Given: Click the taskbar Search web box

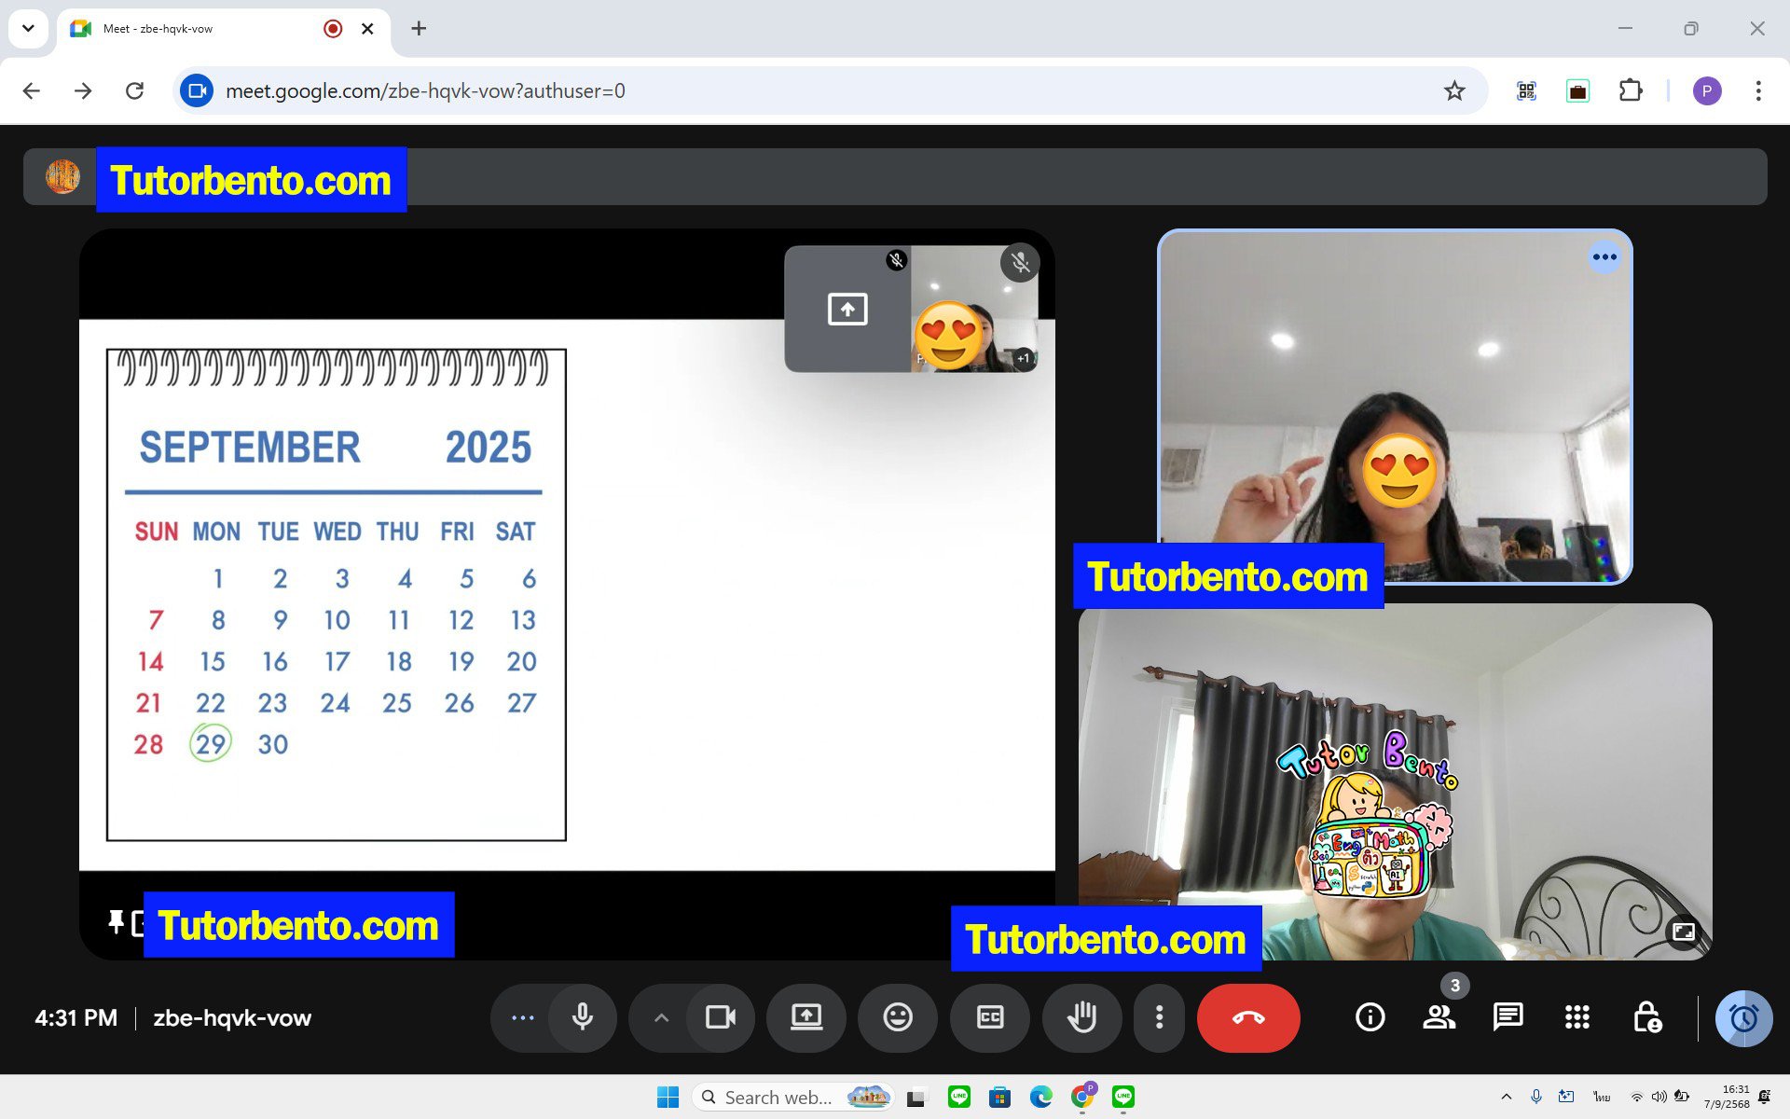Looking at the screenshot, I should (792, 1098).
